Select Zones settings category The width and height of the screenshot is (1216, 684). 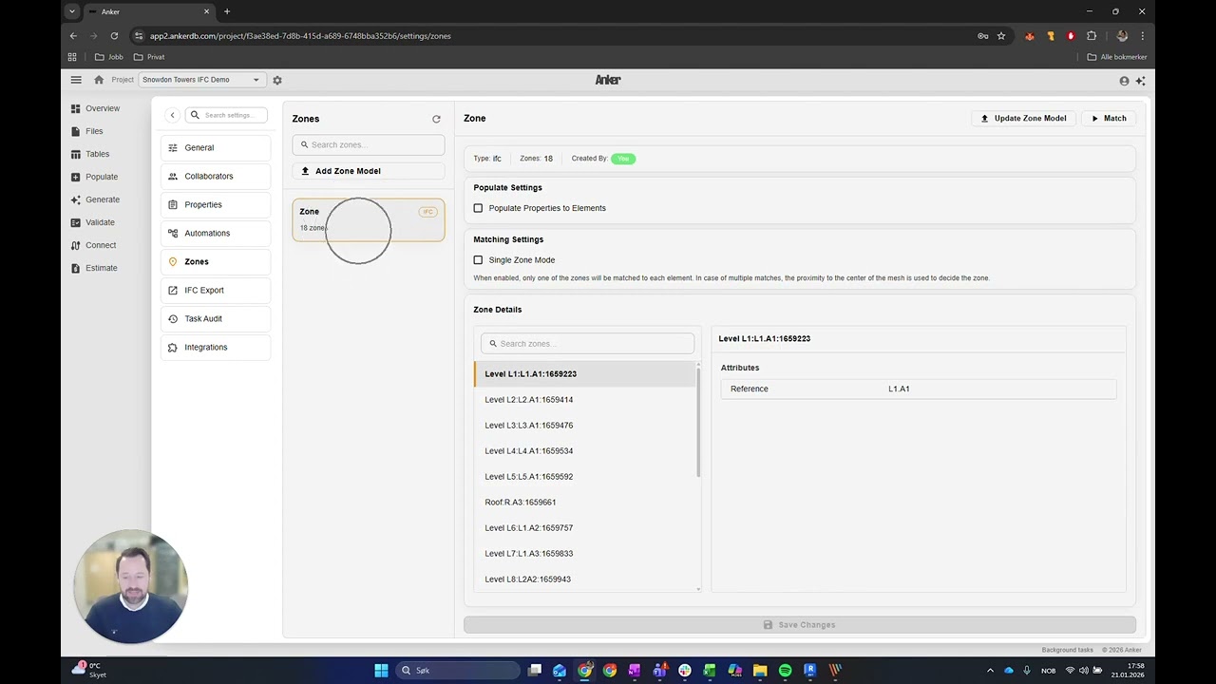coord(216,261)
